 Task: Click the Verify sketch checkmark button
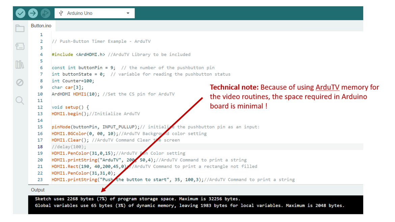click(21, 13)
